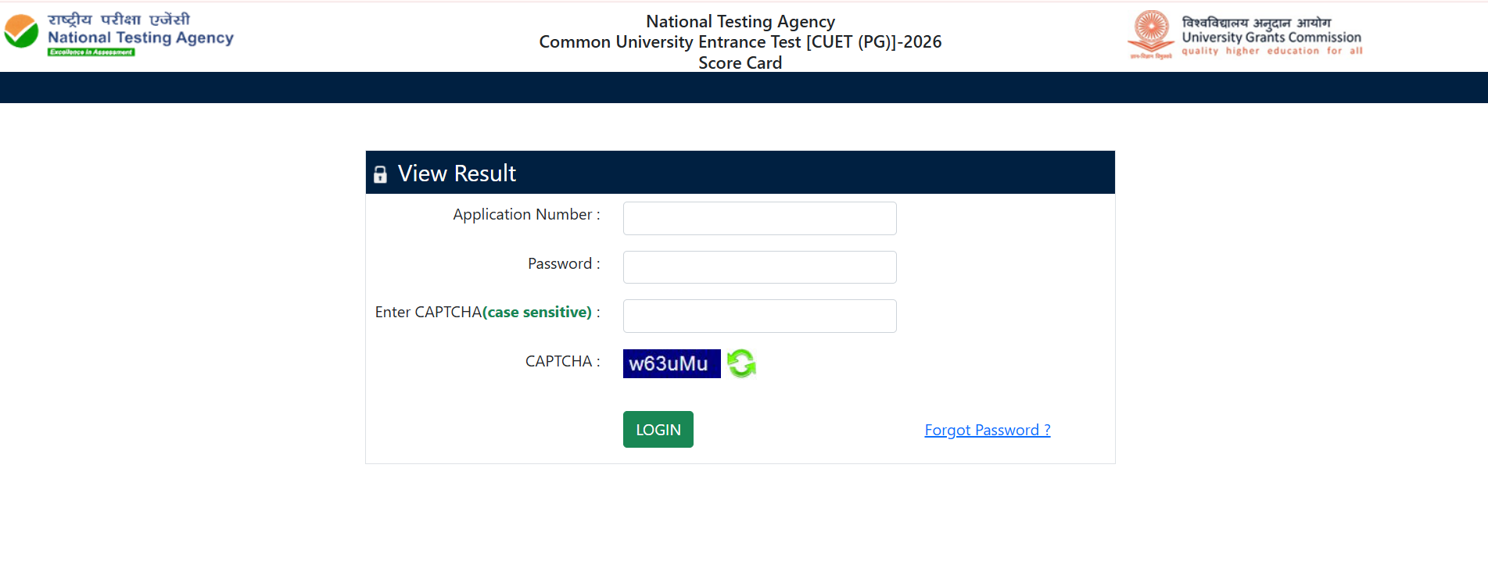Submit with the green LOGIN button

pyautogui.click(x=658, y=429)
